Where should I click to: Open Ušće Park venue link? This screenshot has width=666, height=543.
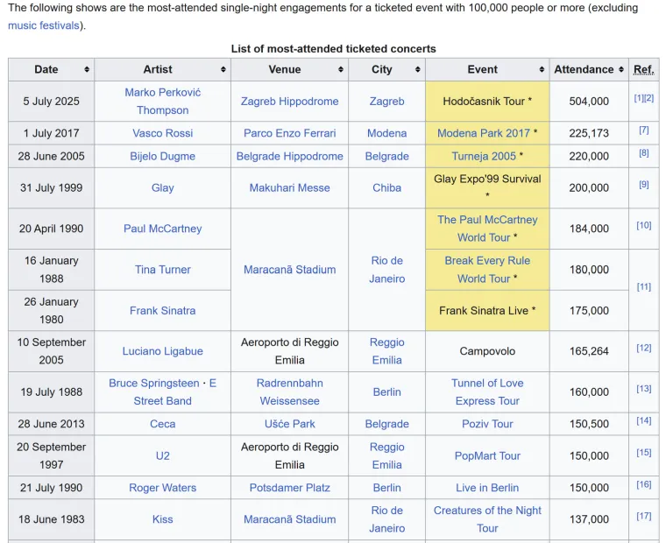tap(290, 424)
